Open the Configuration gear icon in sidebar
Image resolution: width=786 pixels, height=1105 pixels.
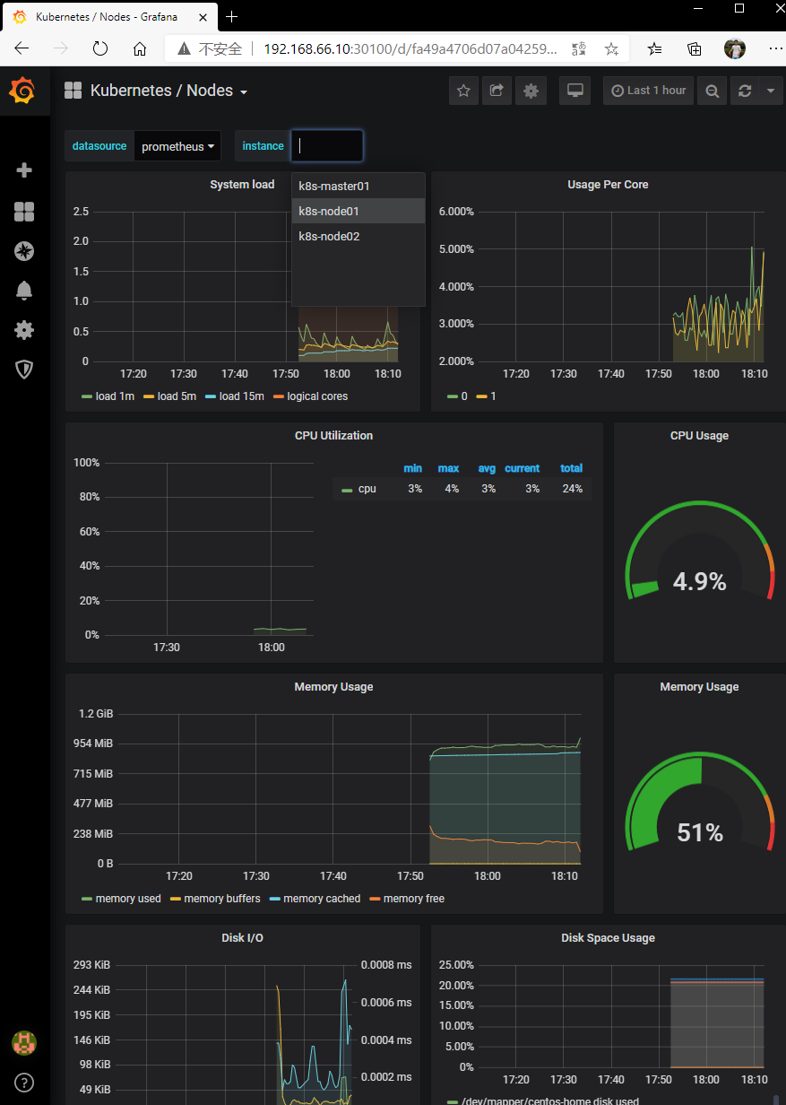(24, 330)
